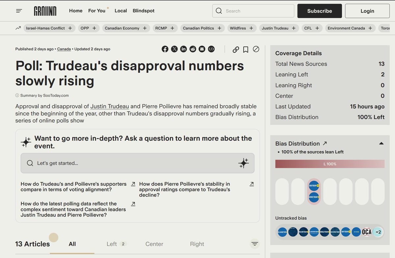The image size is (395, 258).
Task: Open Bias Distribution external arrow
Action: click(x=325, y=143)
